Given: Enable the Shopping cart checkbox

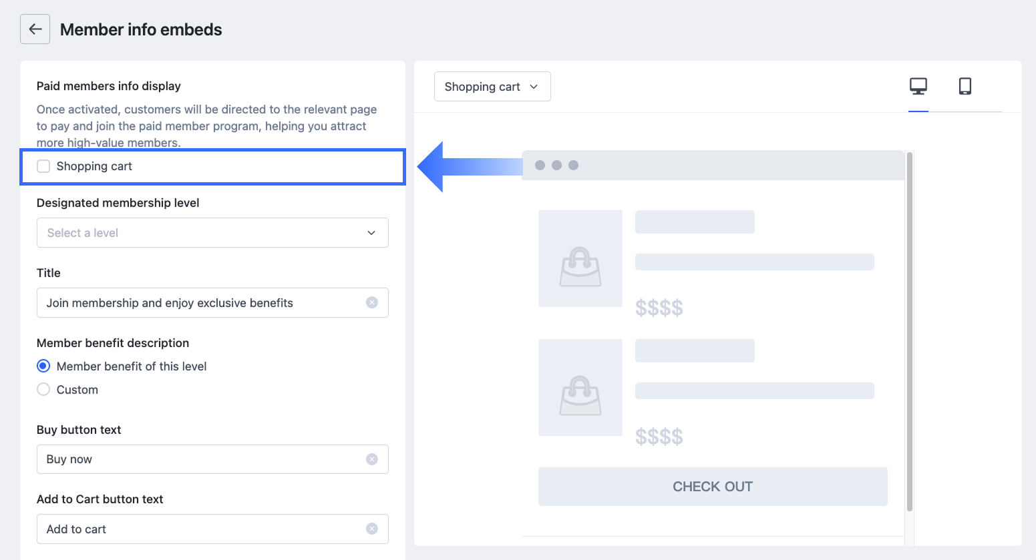Looking at the screenshot, I should coord(44,166).
